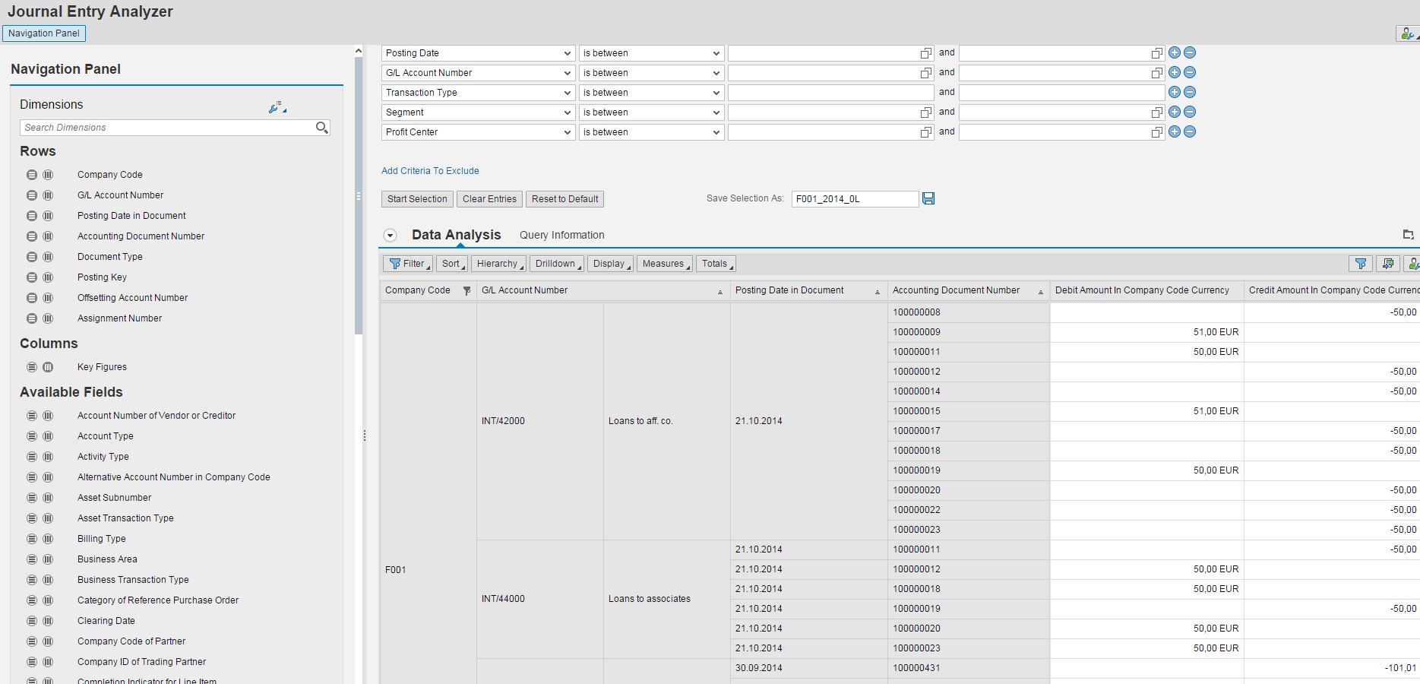1420x684 pixels.
Task: Open the Segment field dropdown
Action: (568, 112)
